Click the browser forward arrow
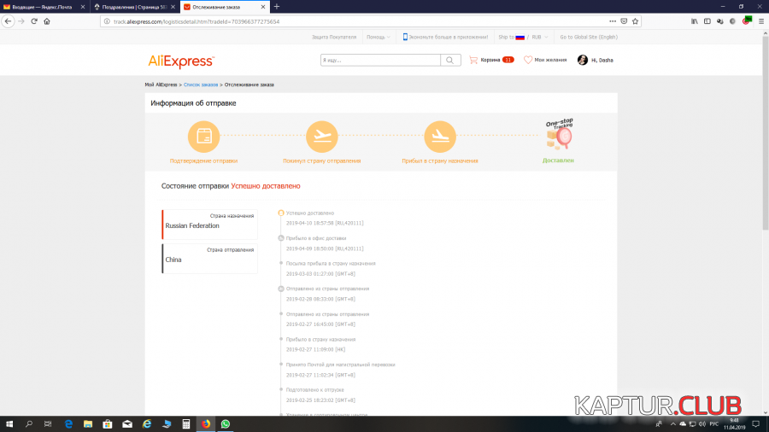The height and width of the screenshot is (432, 769). pyautogui.click(x=21, y=21)
